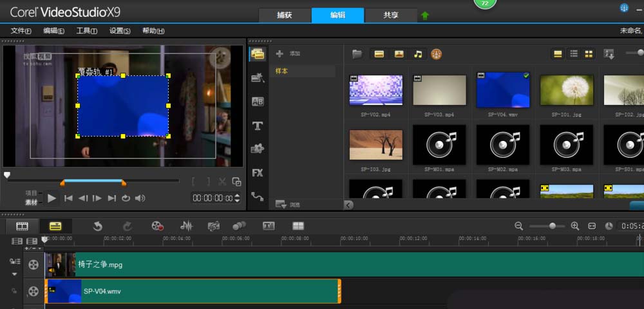Open the Sound Mixer tool
This screenshot has height=309, width=644.
pos(187,226)
